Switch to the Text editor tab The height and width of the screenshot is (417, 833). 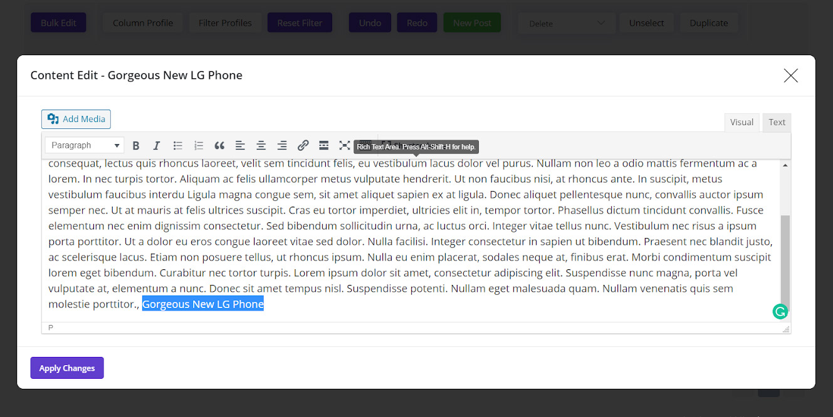(x=777, y=122)
